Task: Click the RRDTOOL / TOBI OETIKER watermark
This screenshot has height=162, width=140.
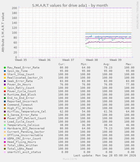Action: [x=137, y=15]
